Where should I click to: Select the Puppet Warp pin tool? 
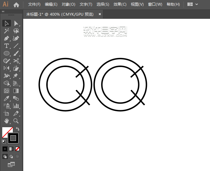16,76
